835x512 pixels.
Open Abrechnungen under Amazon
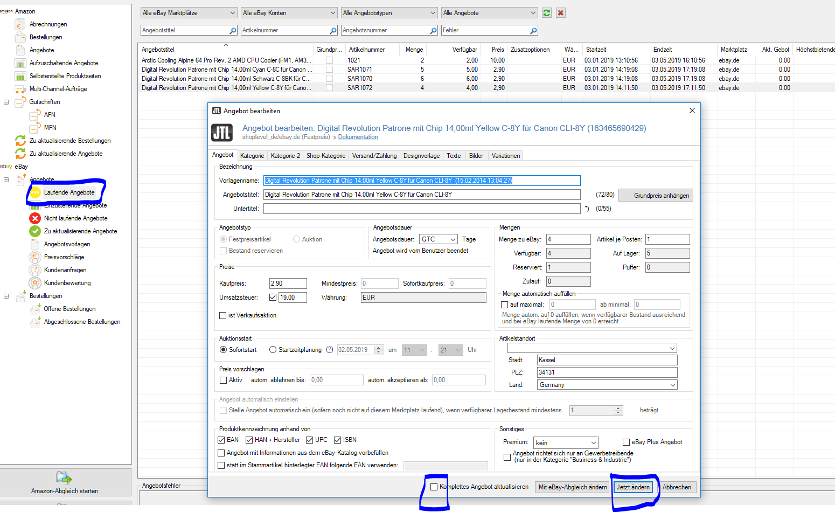(48, 24)
